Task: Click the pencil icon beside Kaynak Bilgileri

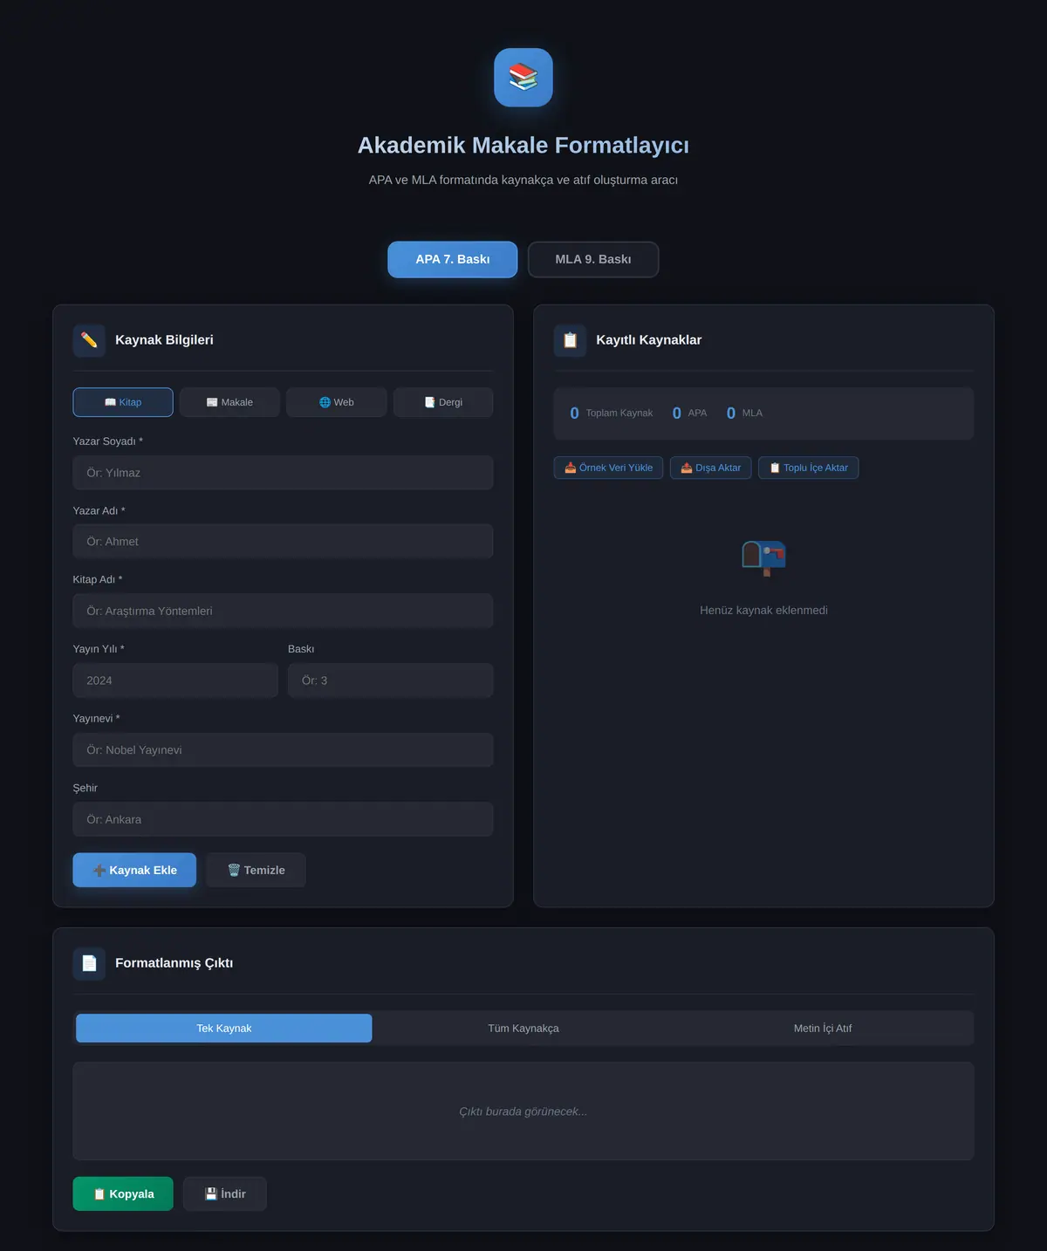Action: 89,340
